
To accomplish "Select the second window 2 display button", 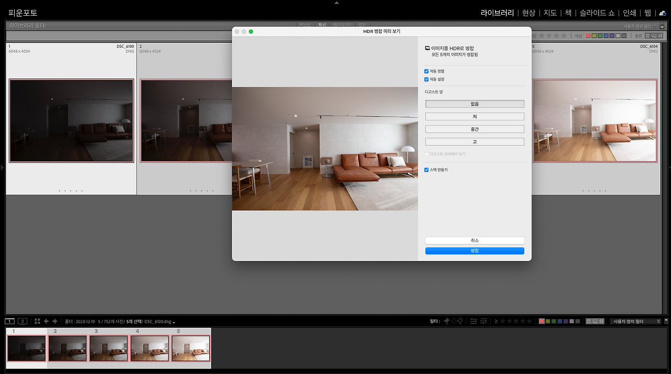I will 23,321.
